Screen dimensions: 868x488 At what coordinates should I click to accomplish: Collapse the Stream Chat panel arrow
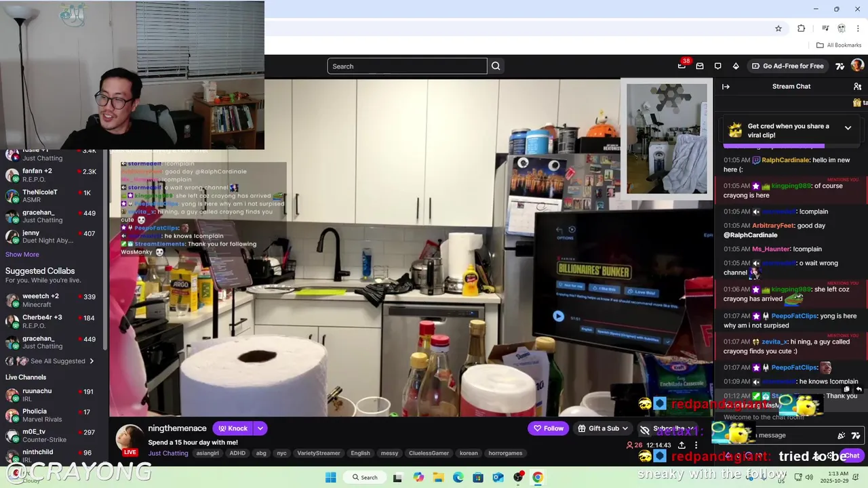tap(726, 86)
